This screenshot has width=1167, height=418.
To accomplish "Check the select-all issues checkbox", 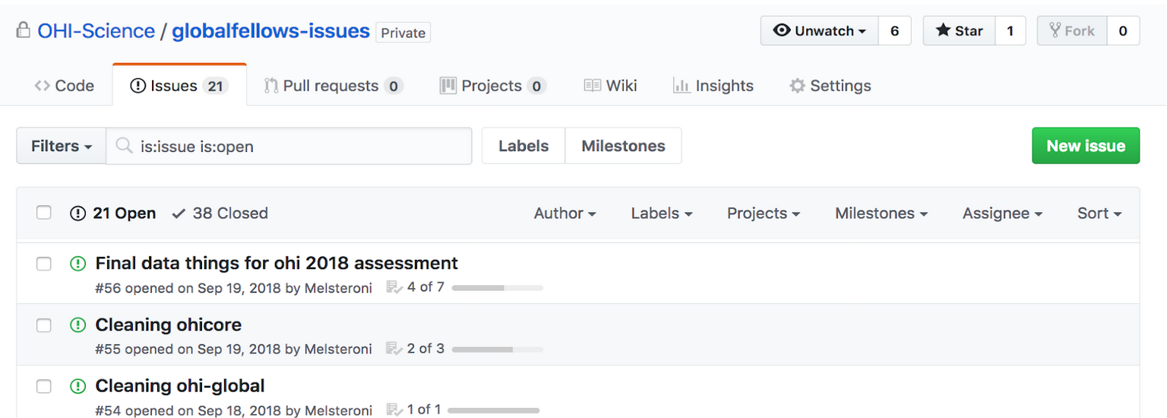I will coord(44,213).
